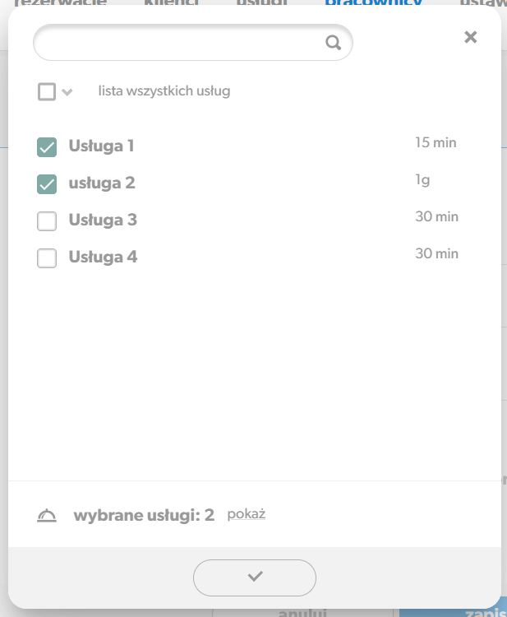This screenshot has height=617, width=507.
Task: Toggle the select-all services checkbox
Action: coord(47,91)
